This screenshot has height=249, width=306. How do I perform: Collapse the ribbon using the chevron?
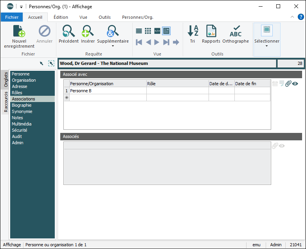(292, 17)
